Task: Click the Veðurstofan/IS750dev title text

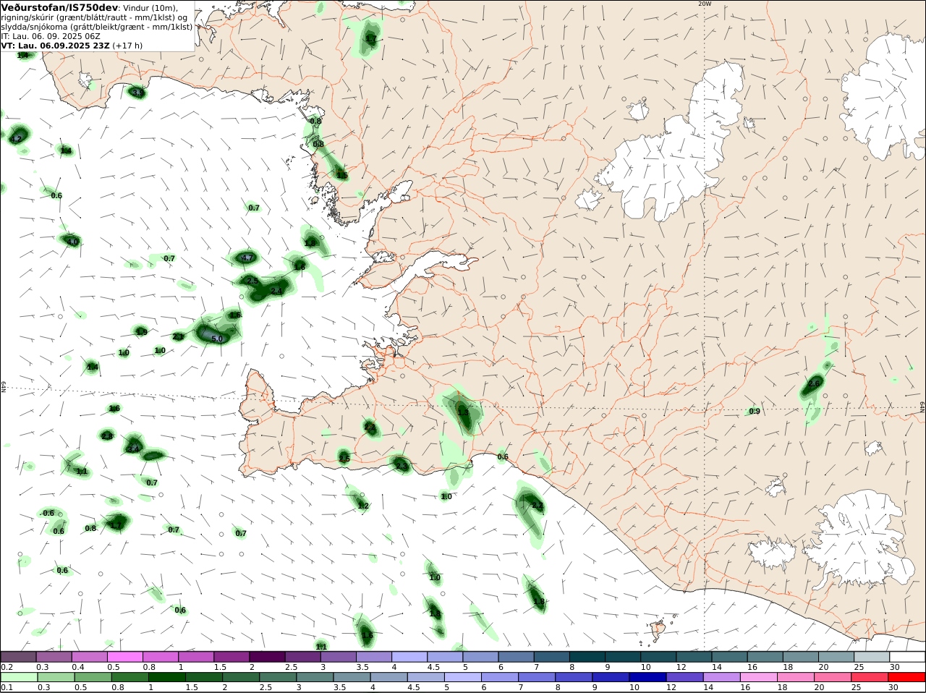Action: point(59,7)
